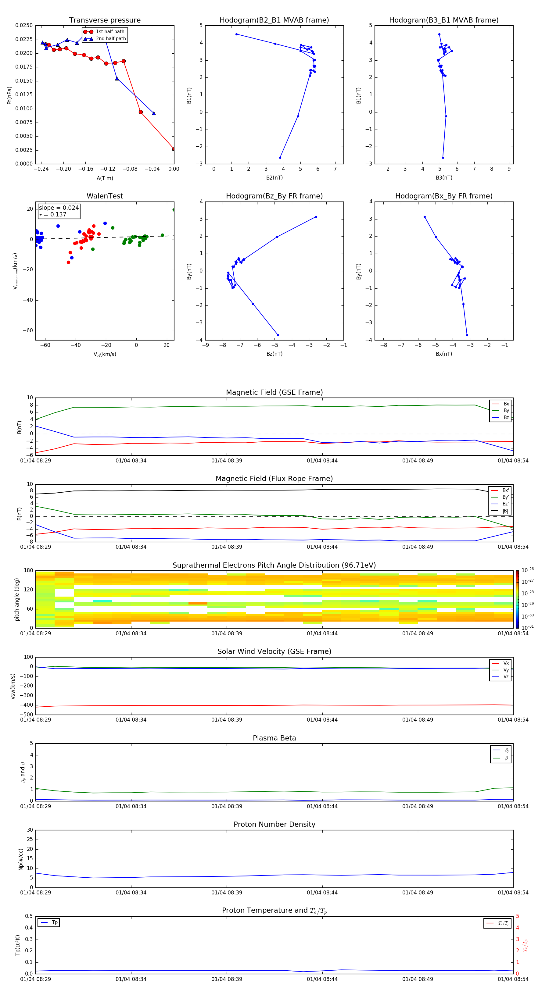Click the pitch angle colorbar
Viewport: 549px width, 1006px height.
[517, 599]
